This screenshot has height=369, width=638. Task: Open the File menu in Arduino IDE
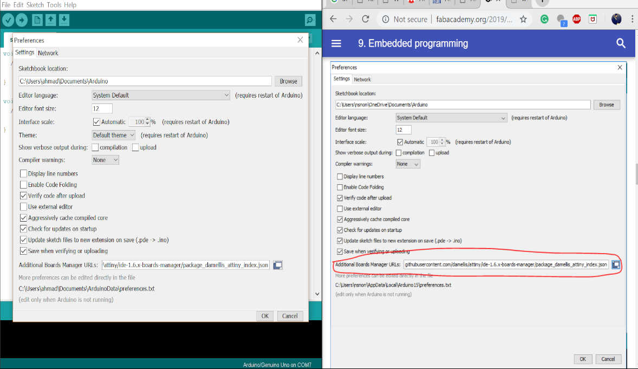pyautogui.click(x=6, y=5)
